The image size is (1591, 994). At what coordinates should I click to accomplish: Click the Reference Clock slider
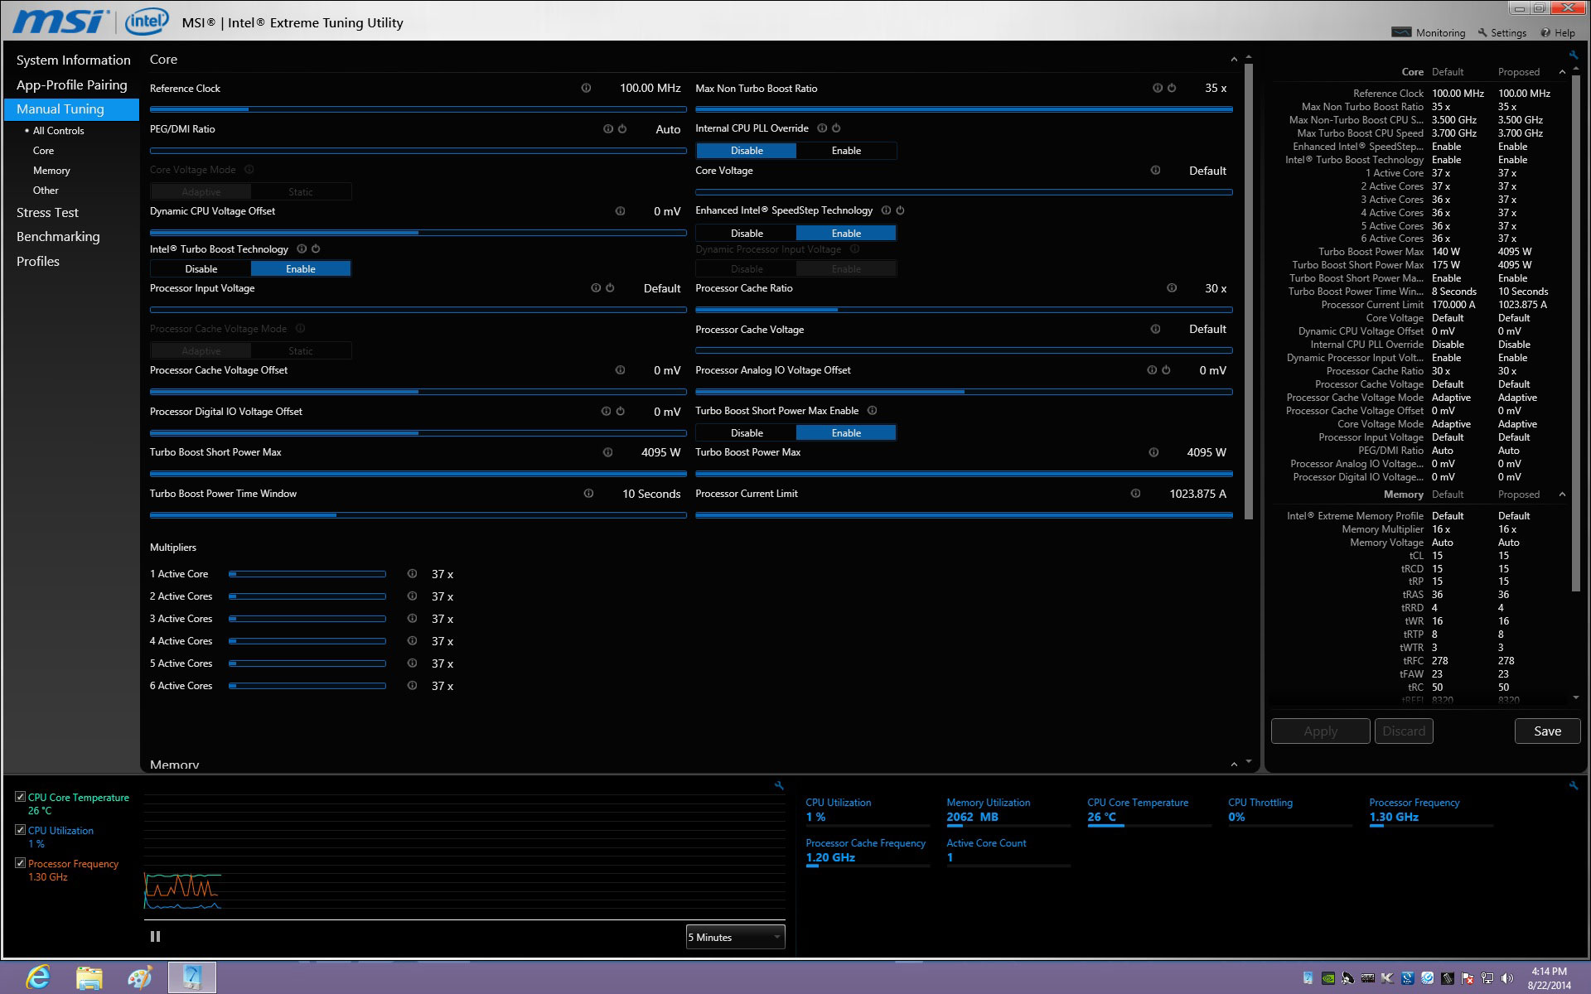click(418, 109)
